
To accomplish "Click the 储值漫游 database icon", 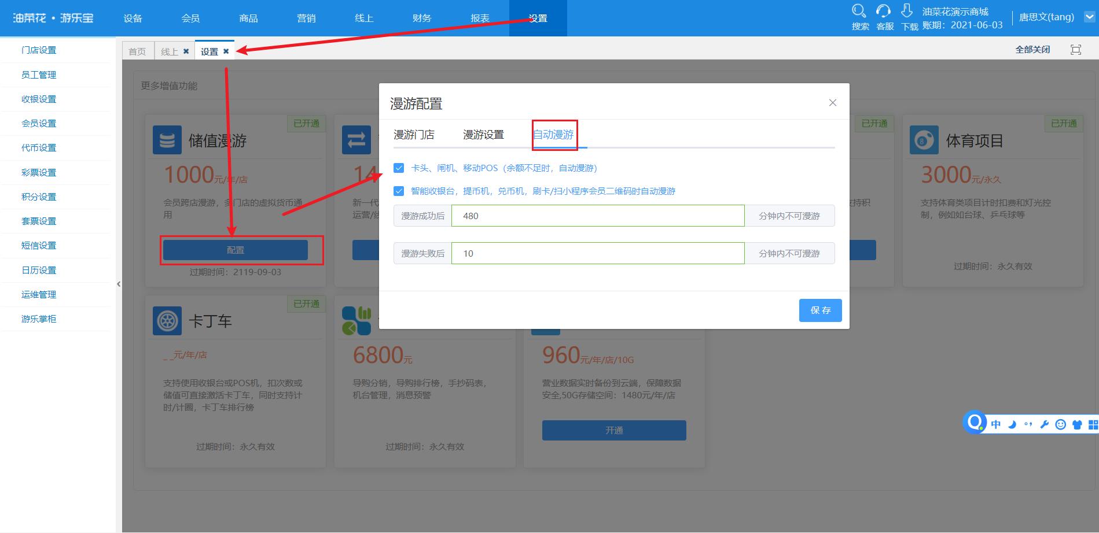I will click(167, 140).
